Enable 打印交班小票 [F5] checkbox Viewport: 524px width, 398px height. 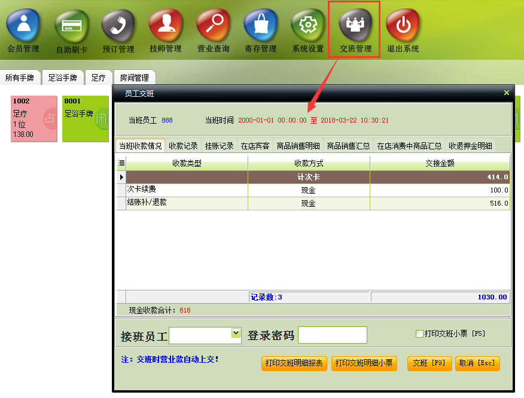click(x=419, y=333)
